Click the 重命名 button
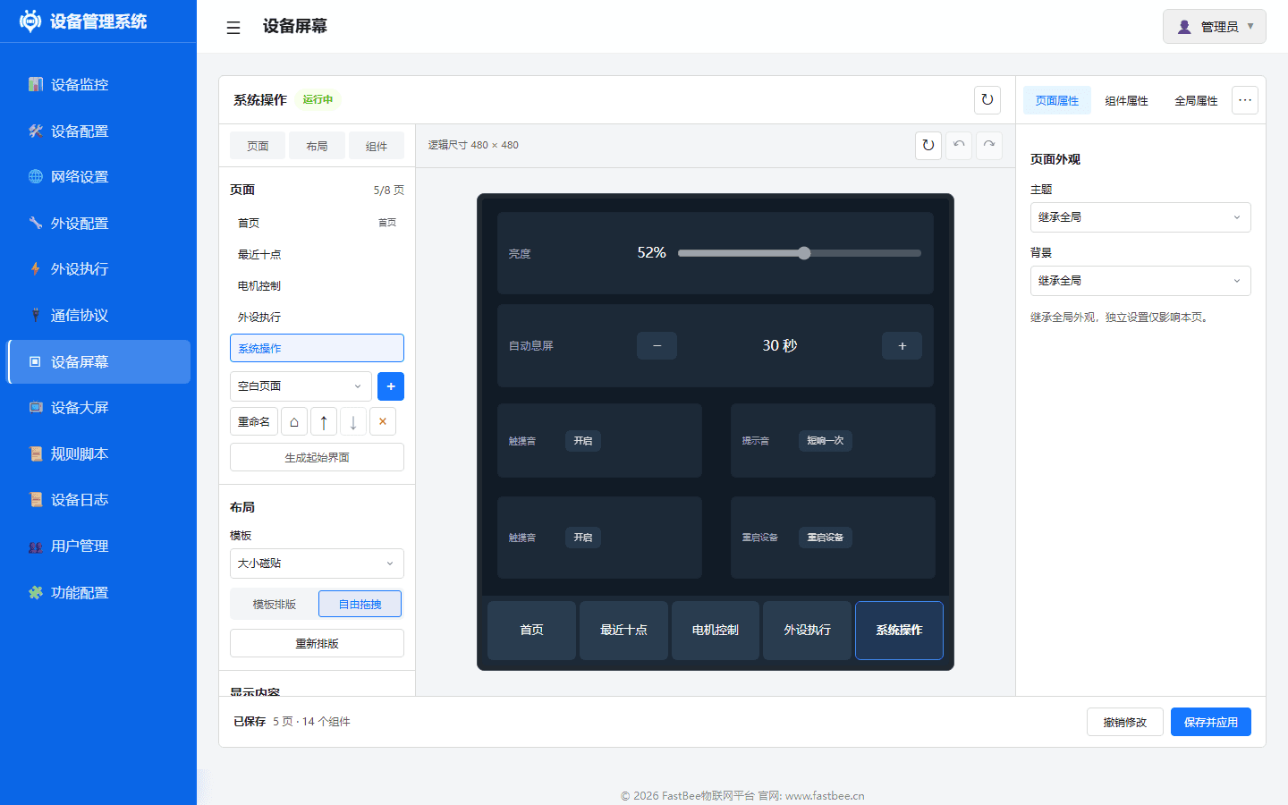The height and width of the screenshot is (805, 1288). (254, 421)
